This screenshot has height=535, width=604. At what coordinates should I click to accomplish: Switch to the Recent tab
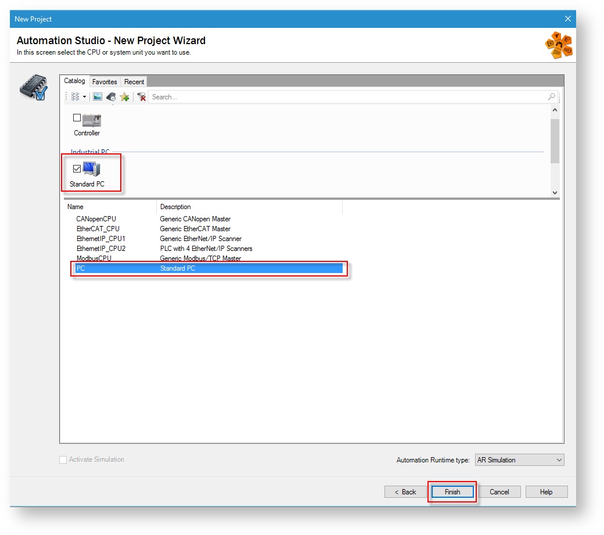coord(134,82)
